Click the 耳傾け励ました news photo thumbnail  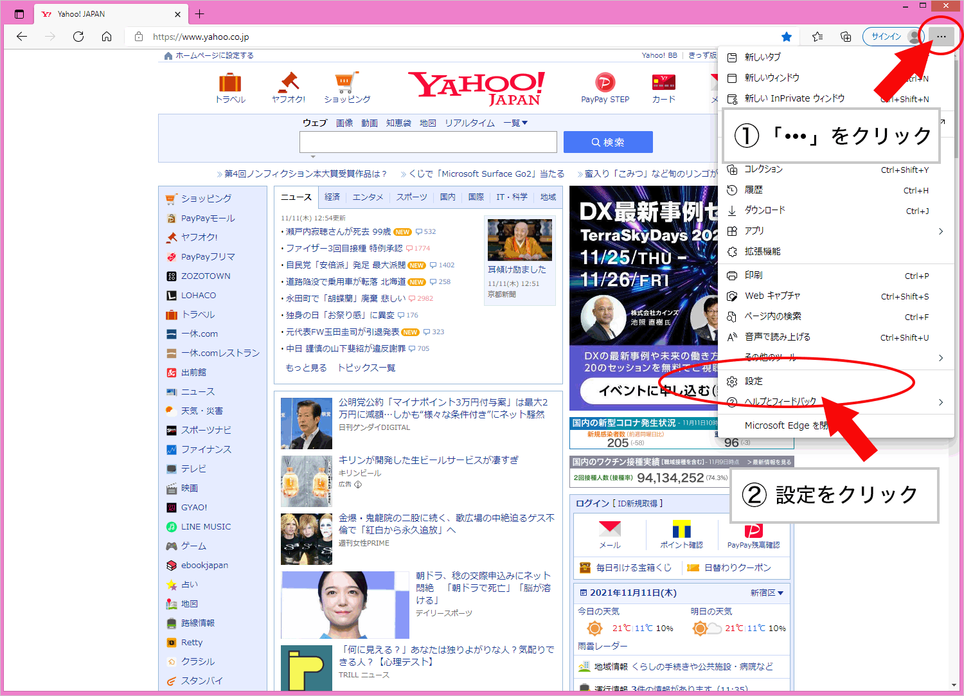coord(519,240)
